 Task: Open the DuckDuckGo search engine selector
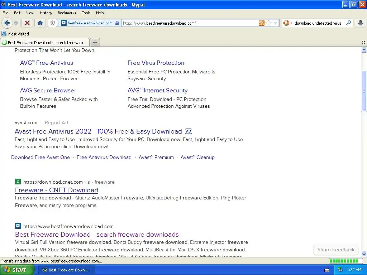pos(288,23)
